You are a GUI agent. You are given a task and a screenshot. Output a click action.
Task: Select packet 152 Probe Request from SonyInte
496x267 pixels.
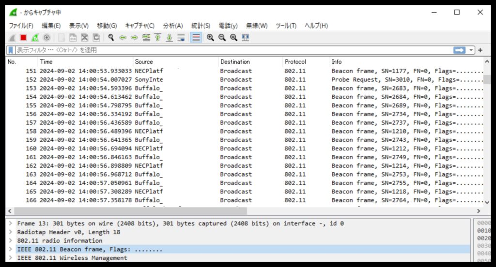[245, 80]
